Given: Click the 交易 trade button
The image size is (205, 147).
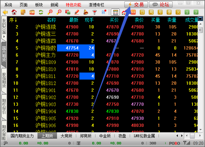Looking at the screenshot, I should pyautogui.click(x=136, y=4).
